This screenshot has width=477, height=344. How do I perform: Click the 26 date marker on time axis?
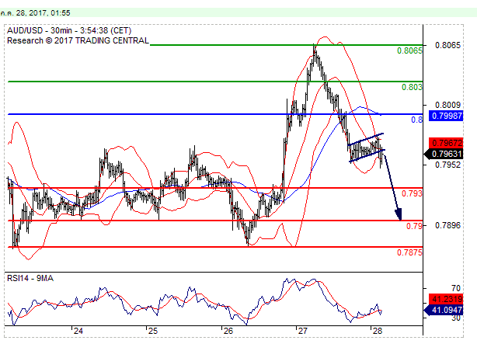(x=228, y=331)
